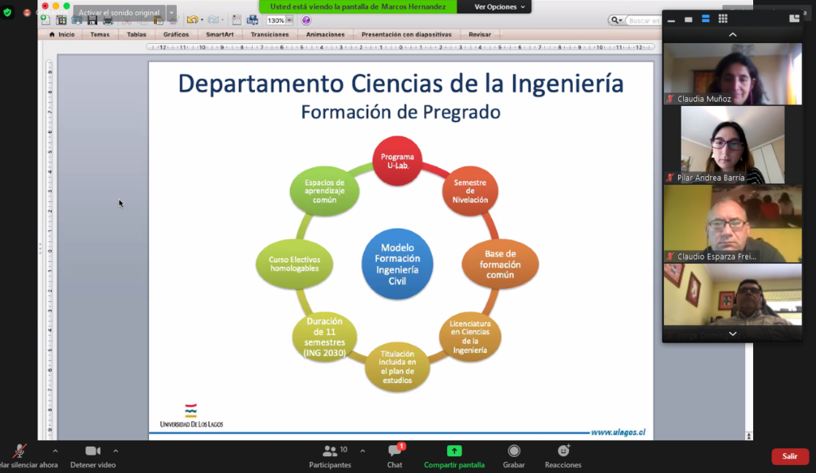This screenshot has width=816, height=473.
Task: Select Claudia Muñoz's video thumbnail
Action: [x=732, y=74]
